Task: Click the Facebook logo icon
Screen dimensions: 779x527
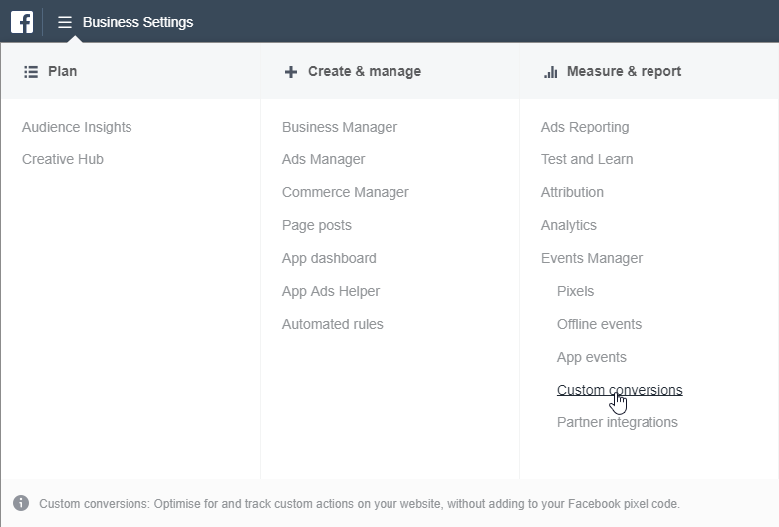Action: 22,22
